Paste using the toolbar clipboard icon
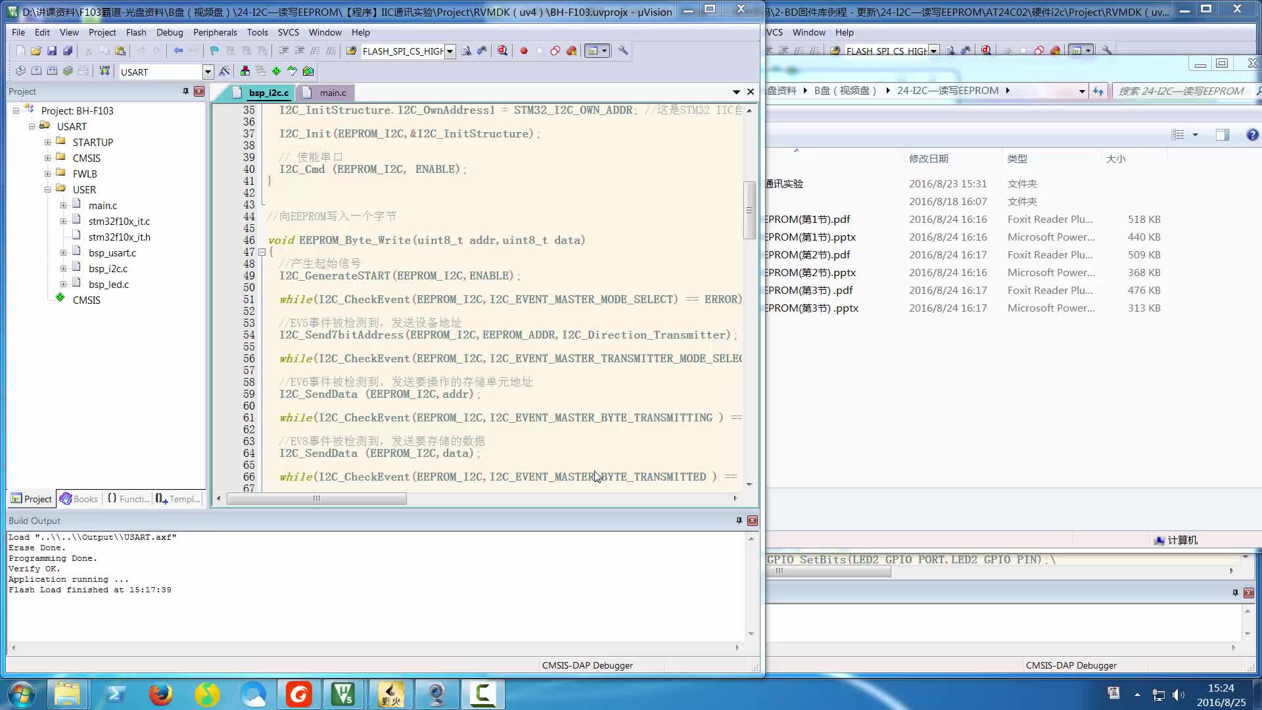This screenshot has height=710, width=1262. pyautogui.click(x=120, y=51)
